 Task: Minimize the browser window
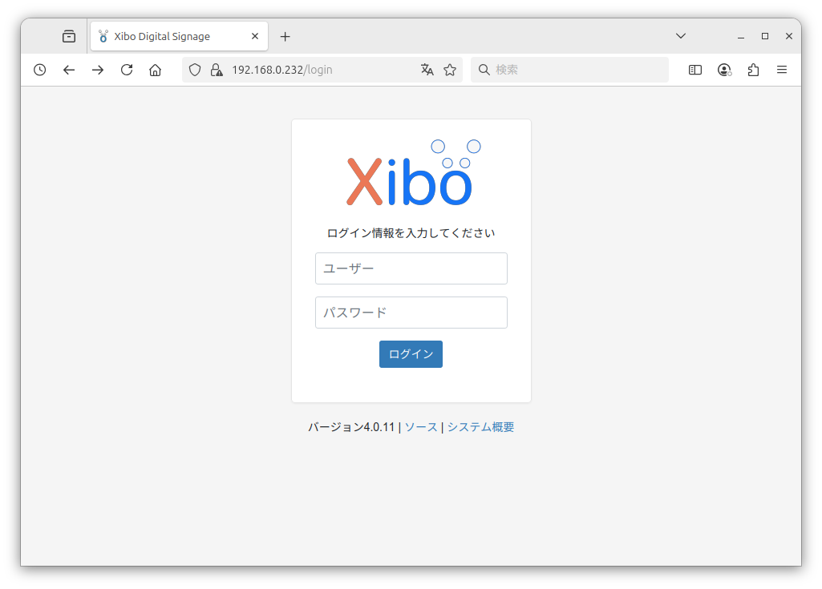(x=741, y=36)
